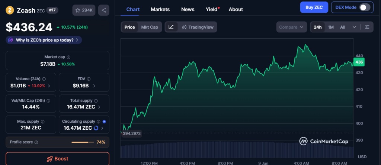Add Zcash to watchlist via star button
This screenshot has height=165, width=381.
(x=84, y=10)
